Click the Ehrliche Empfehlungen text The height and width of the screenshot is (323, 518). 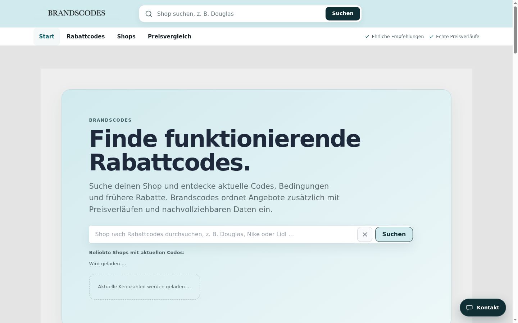[397, 37]
